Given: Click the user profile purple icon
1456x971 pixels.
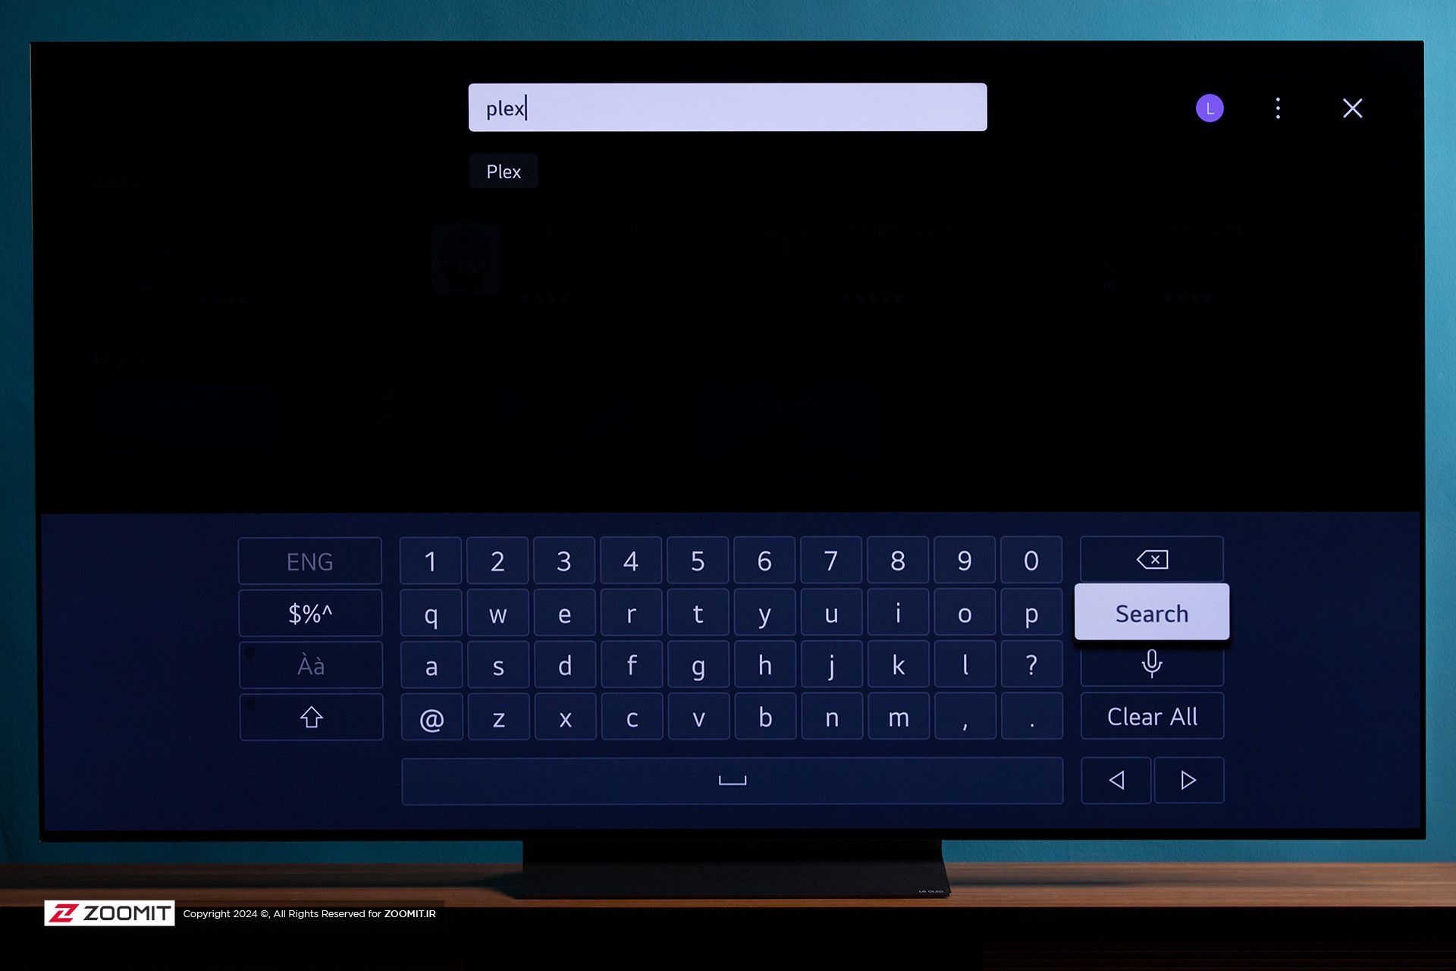Looking at the screenshot, I should (x=1209, y=105).
